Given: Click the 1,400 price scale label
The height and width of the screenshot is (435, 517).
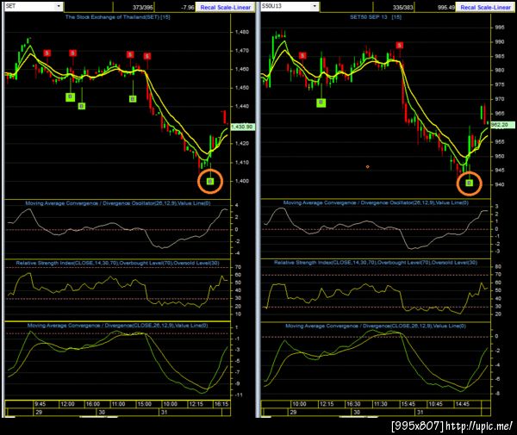Looking at the screenshot, I should (242, 181).
